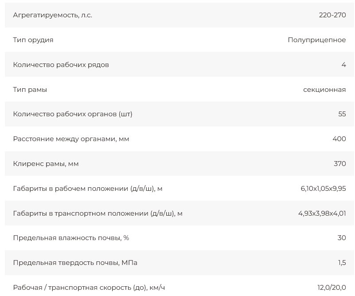Click "Габариты в рабочем положении" label
Viewport: 355px width, 296px height.
pos(87,189)
